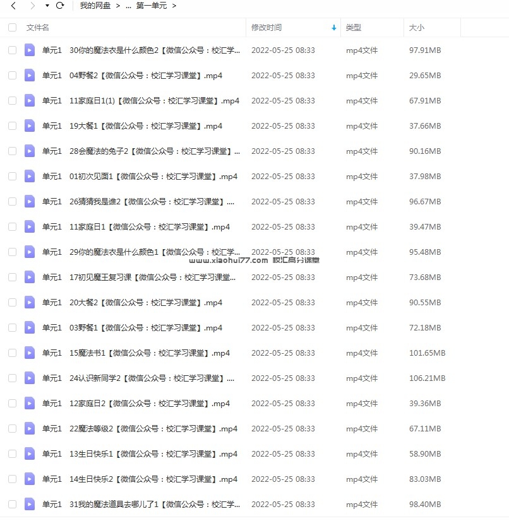This screenshot has height=526, width=509.
Task: Select the size value 73.68MB
Action: (424, 277)
